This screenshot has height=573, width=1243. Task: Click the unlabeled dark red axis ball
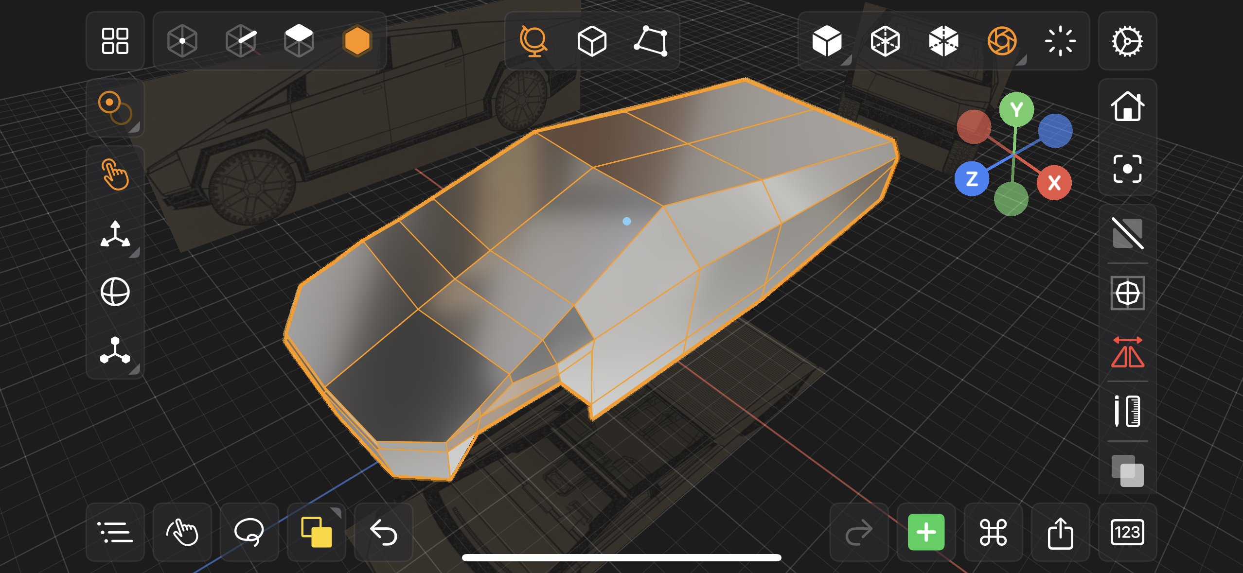pyautogui.click(x=974, y=127)
